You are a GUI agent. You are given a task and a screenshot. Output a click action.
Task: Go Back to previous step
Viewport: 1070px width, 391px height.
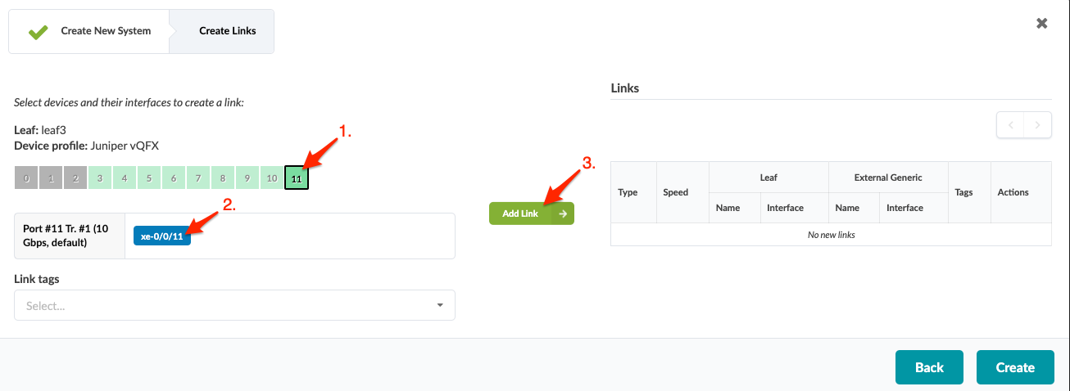click(x=929, y=367)
